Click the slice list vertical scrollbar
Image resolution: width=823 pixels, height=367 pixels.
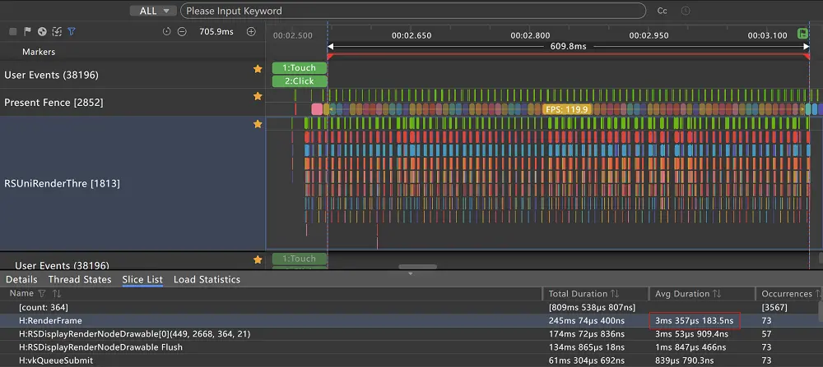click(x=821, y=311)
